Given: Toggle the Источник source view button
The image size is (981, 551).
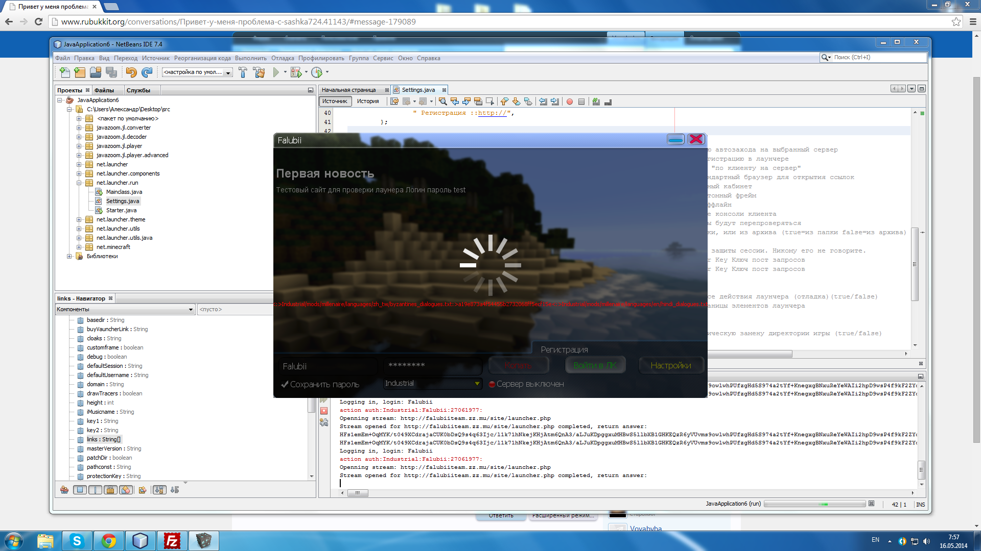Looking at the screenshot, I should (x=335, y=101).
